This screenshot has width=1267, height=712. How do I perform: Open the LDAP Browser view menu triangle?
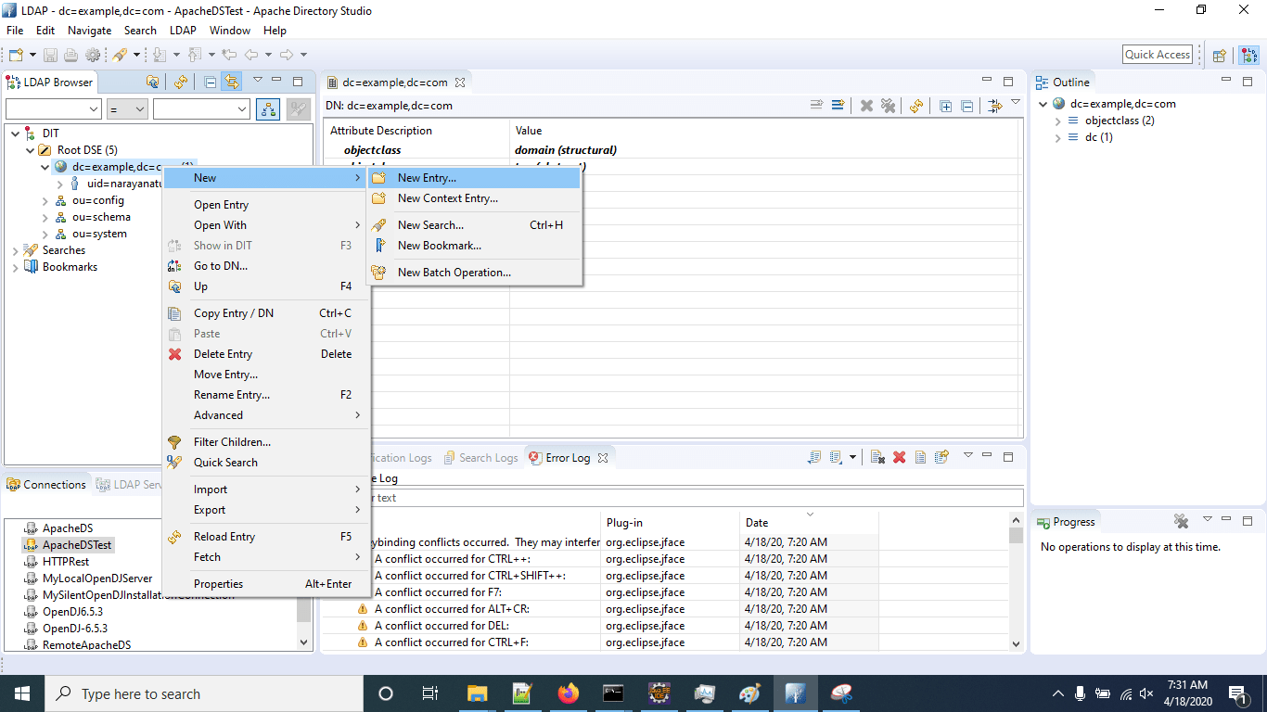tap(258, 81)
